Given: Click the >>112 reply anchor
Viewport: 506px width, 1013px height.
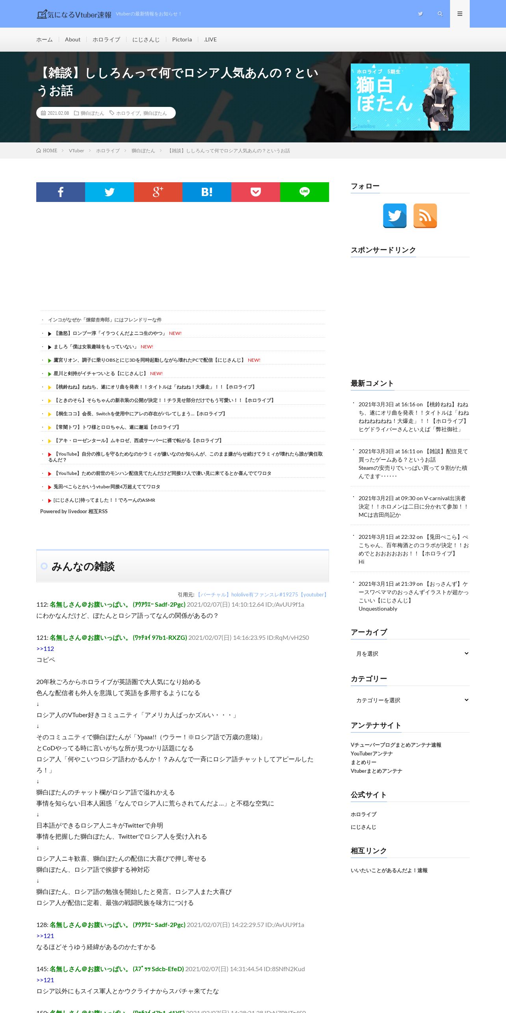Looking at the screenshot, I should pos(45,649).
